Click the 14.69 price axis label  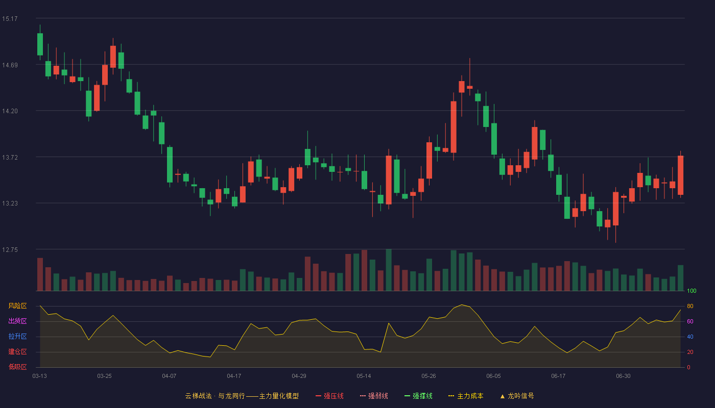pos(10,65)
